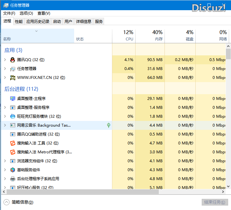Click the 浏览器支持组件 window icon
This screenshot has height=210, width=231.
tap(13, 161)
